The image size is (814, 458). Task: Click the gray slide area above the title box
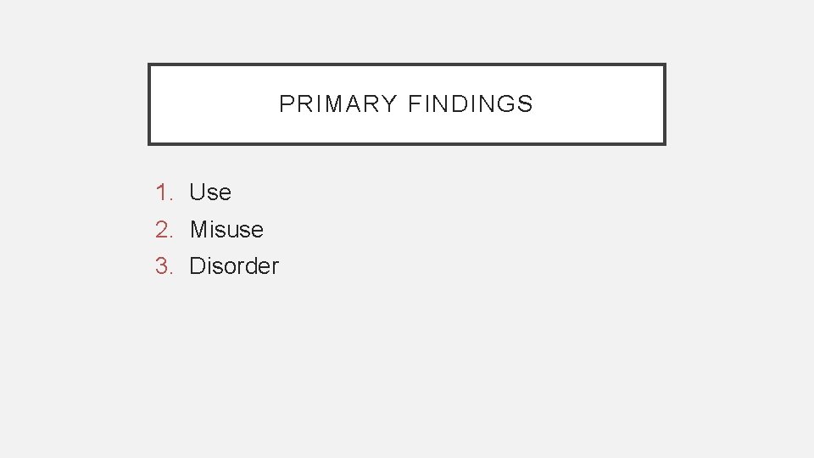click(407, 31)
